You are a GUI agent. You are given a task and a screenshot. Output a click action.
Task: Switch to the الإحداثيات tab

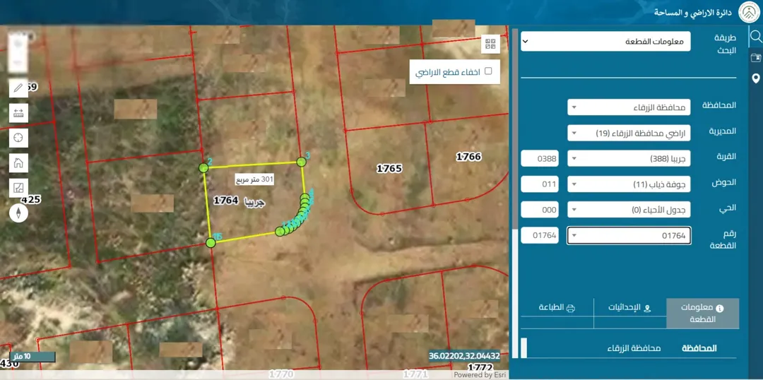click(x=629, y=308)
